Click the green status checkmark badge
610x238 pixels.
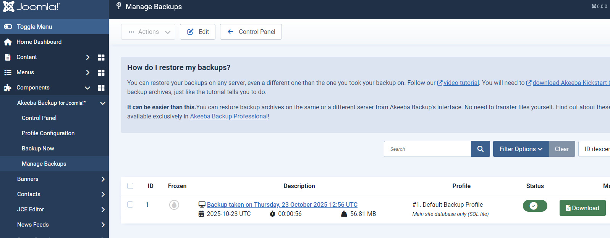[535, 206]
